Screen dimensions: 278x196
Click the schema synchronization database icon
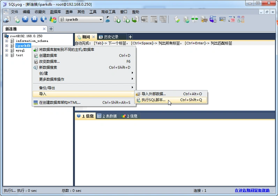pos(186,19)
